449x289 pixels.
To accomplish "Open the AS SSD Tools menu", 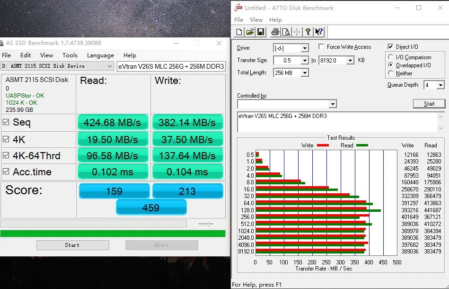I will click(x=70, y=55).
